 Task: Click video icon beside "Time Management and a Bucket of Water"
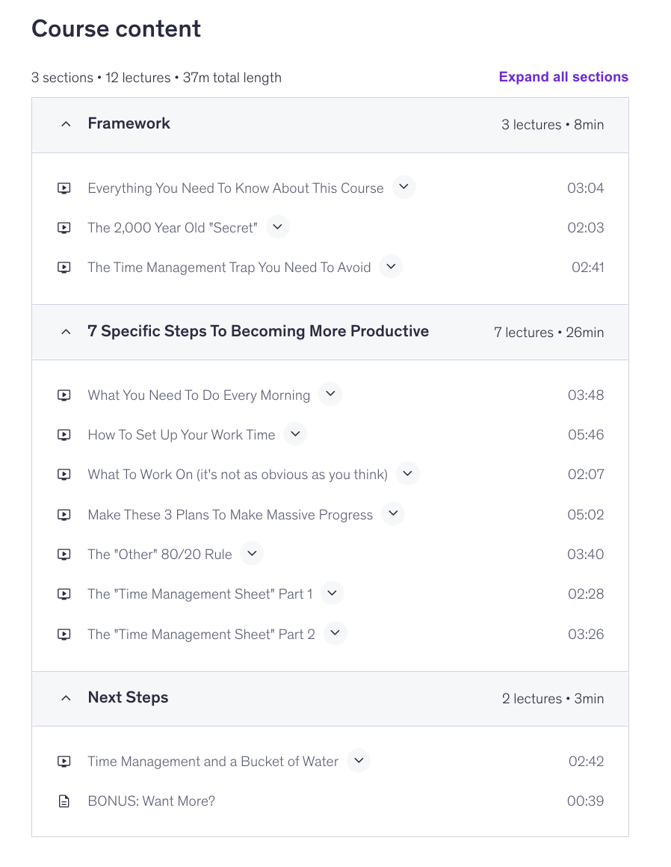[64, 762]
